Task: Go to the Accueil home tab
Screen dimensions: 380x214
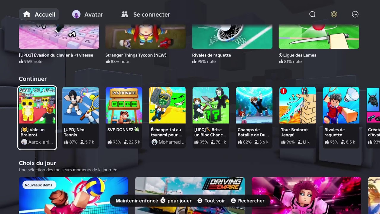Action: 39,14
